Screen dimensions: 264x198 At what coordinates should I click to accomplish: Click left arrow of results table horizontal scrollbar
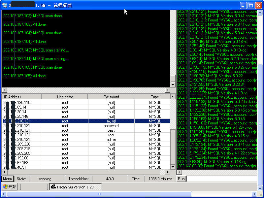tap(4, 172)
